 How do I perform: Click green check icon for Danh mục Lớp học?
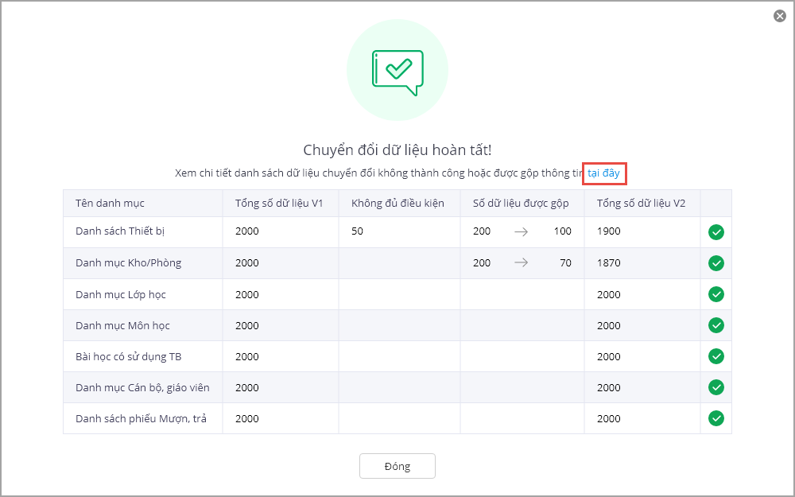(716, 294)
